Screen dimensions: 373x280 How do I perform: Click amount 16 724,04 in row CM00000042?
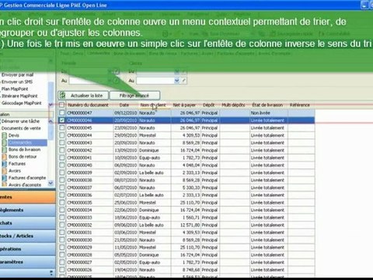[x=190, y=150]
